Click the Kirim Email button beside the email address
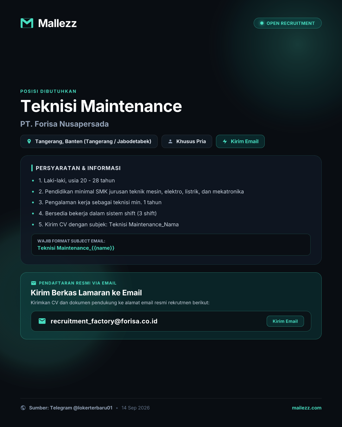Viewport: 342px width, 427px height. click(x=285, y=321)
